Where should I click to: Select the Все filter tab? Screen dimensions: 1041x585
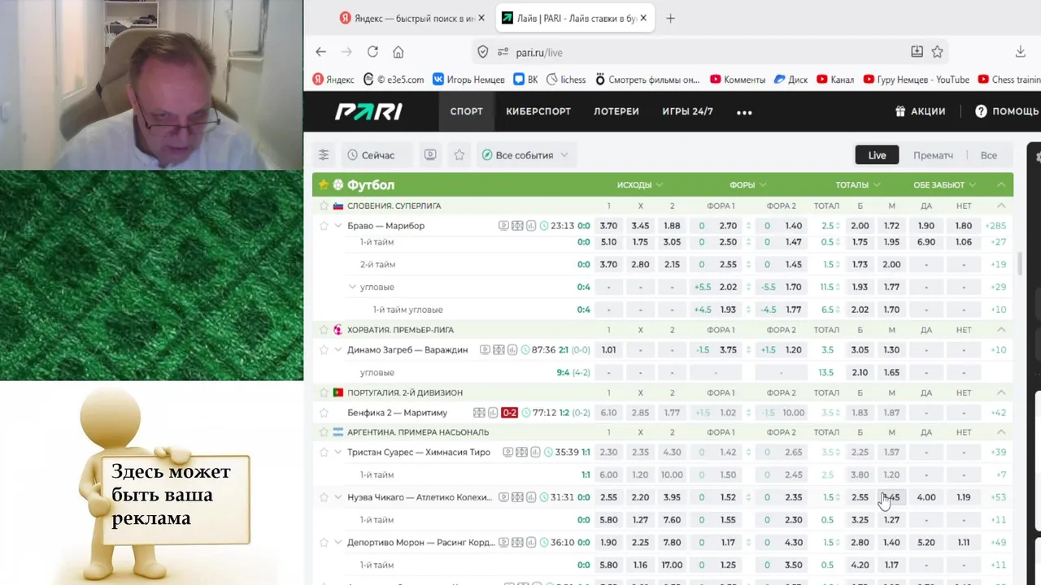click(988, 155)
